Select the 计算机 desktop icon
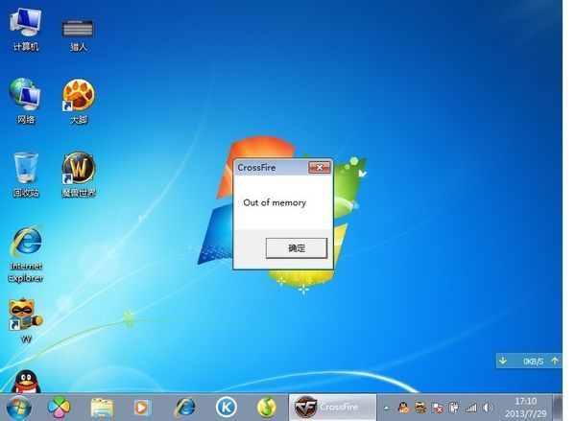 point(26,30)
